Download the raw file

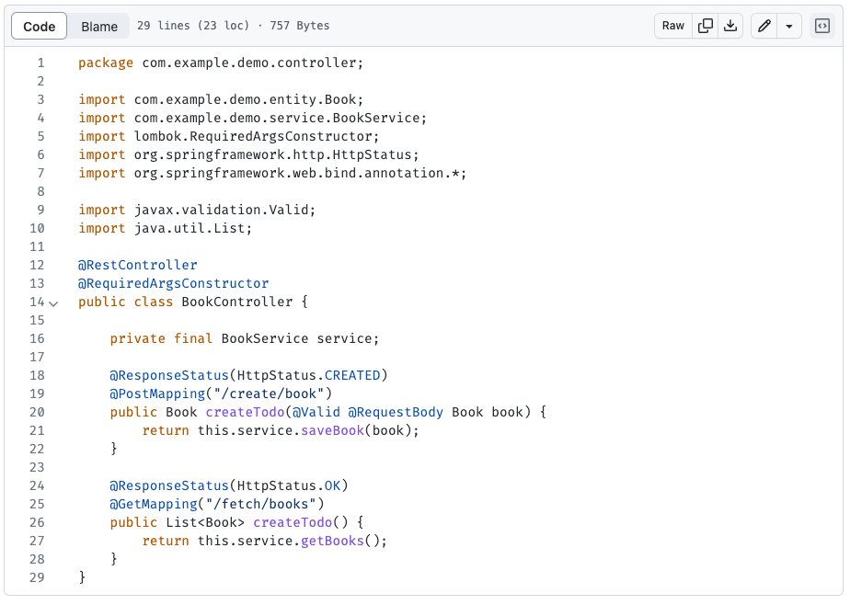tap(730, 26)
